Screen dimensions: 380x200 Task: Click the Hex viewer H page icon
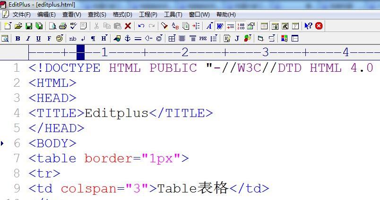pyautogui.click(x=83, y=26)
